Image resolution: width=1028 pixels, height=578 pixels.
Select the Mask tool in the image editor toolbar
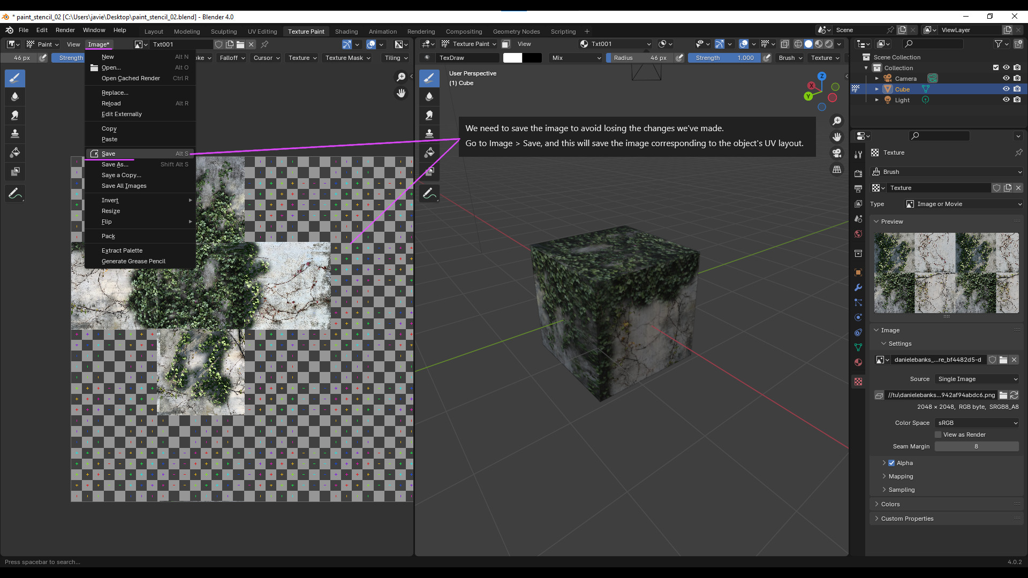(x=15, y=172)
